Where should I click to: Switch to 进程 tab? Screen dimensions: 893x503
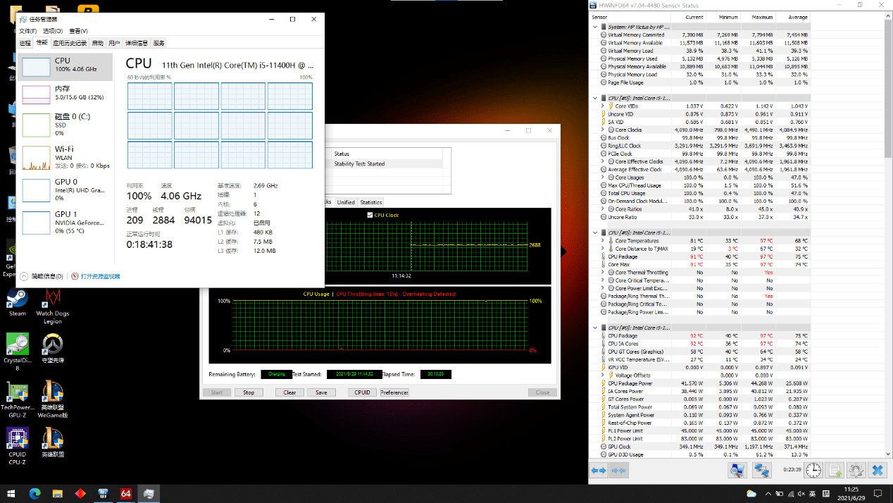point(25,43)
